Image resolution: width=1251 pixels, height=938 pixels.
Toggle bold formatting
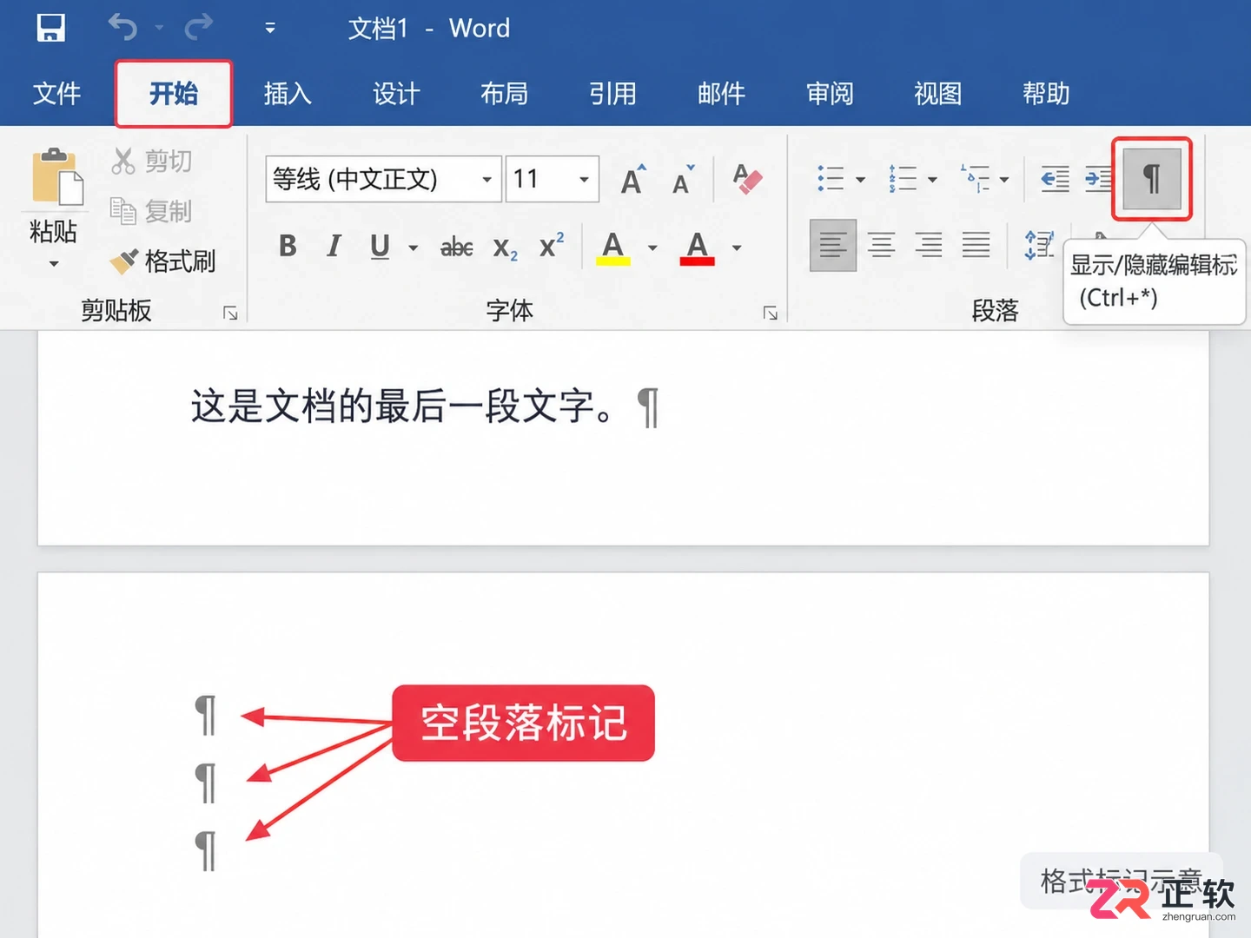click(288, 247)
